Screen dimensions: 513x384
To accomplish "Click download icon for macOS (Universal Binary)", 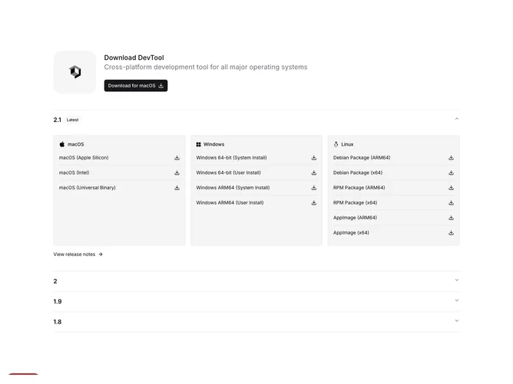I will point(177,188).
